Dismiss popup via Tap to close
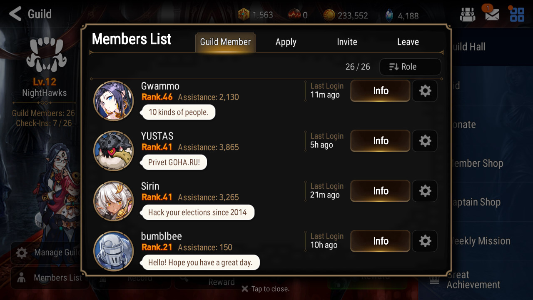Viewport: 533px width, 300px height. pyautogui.click(x=265, y=289)
